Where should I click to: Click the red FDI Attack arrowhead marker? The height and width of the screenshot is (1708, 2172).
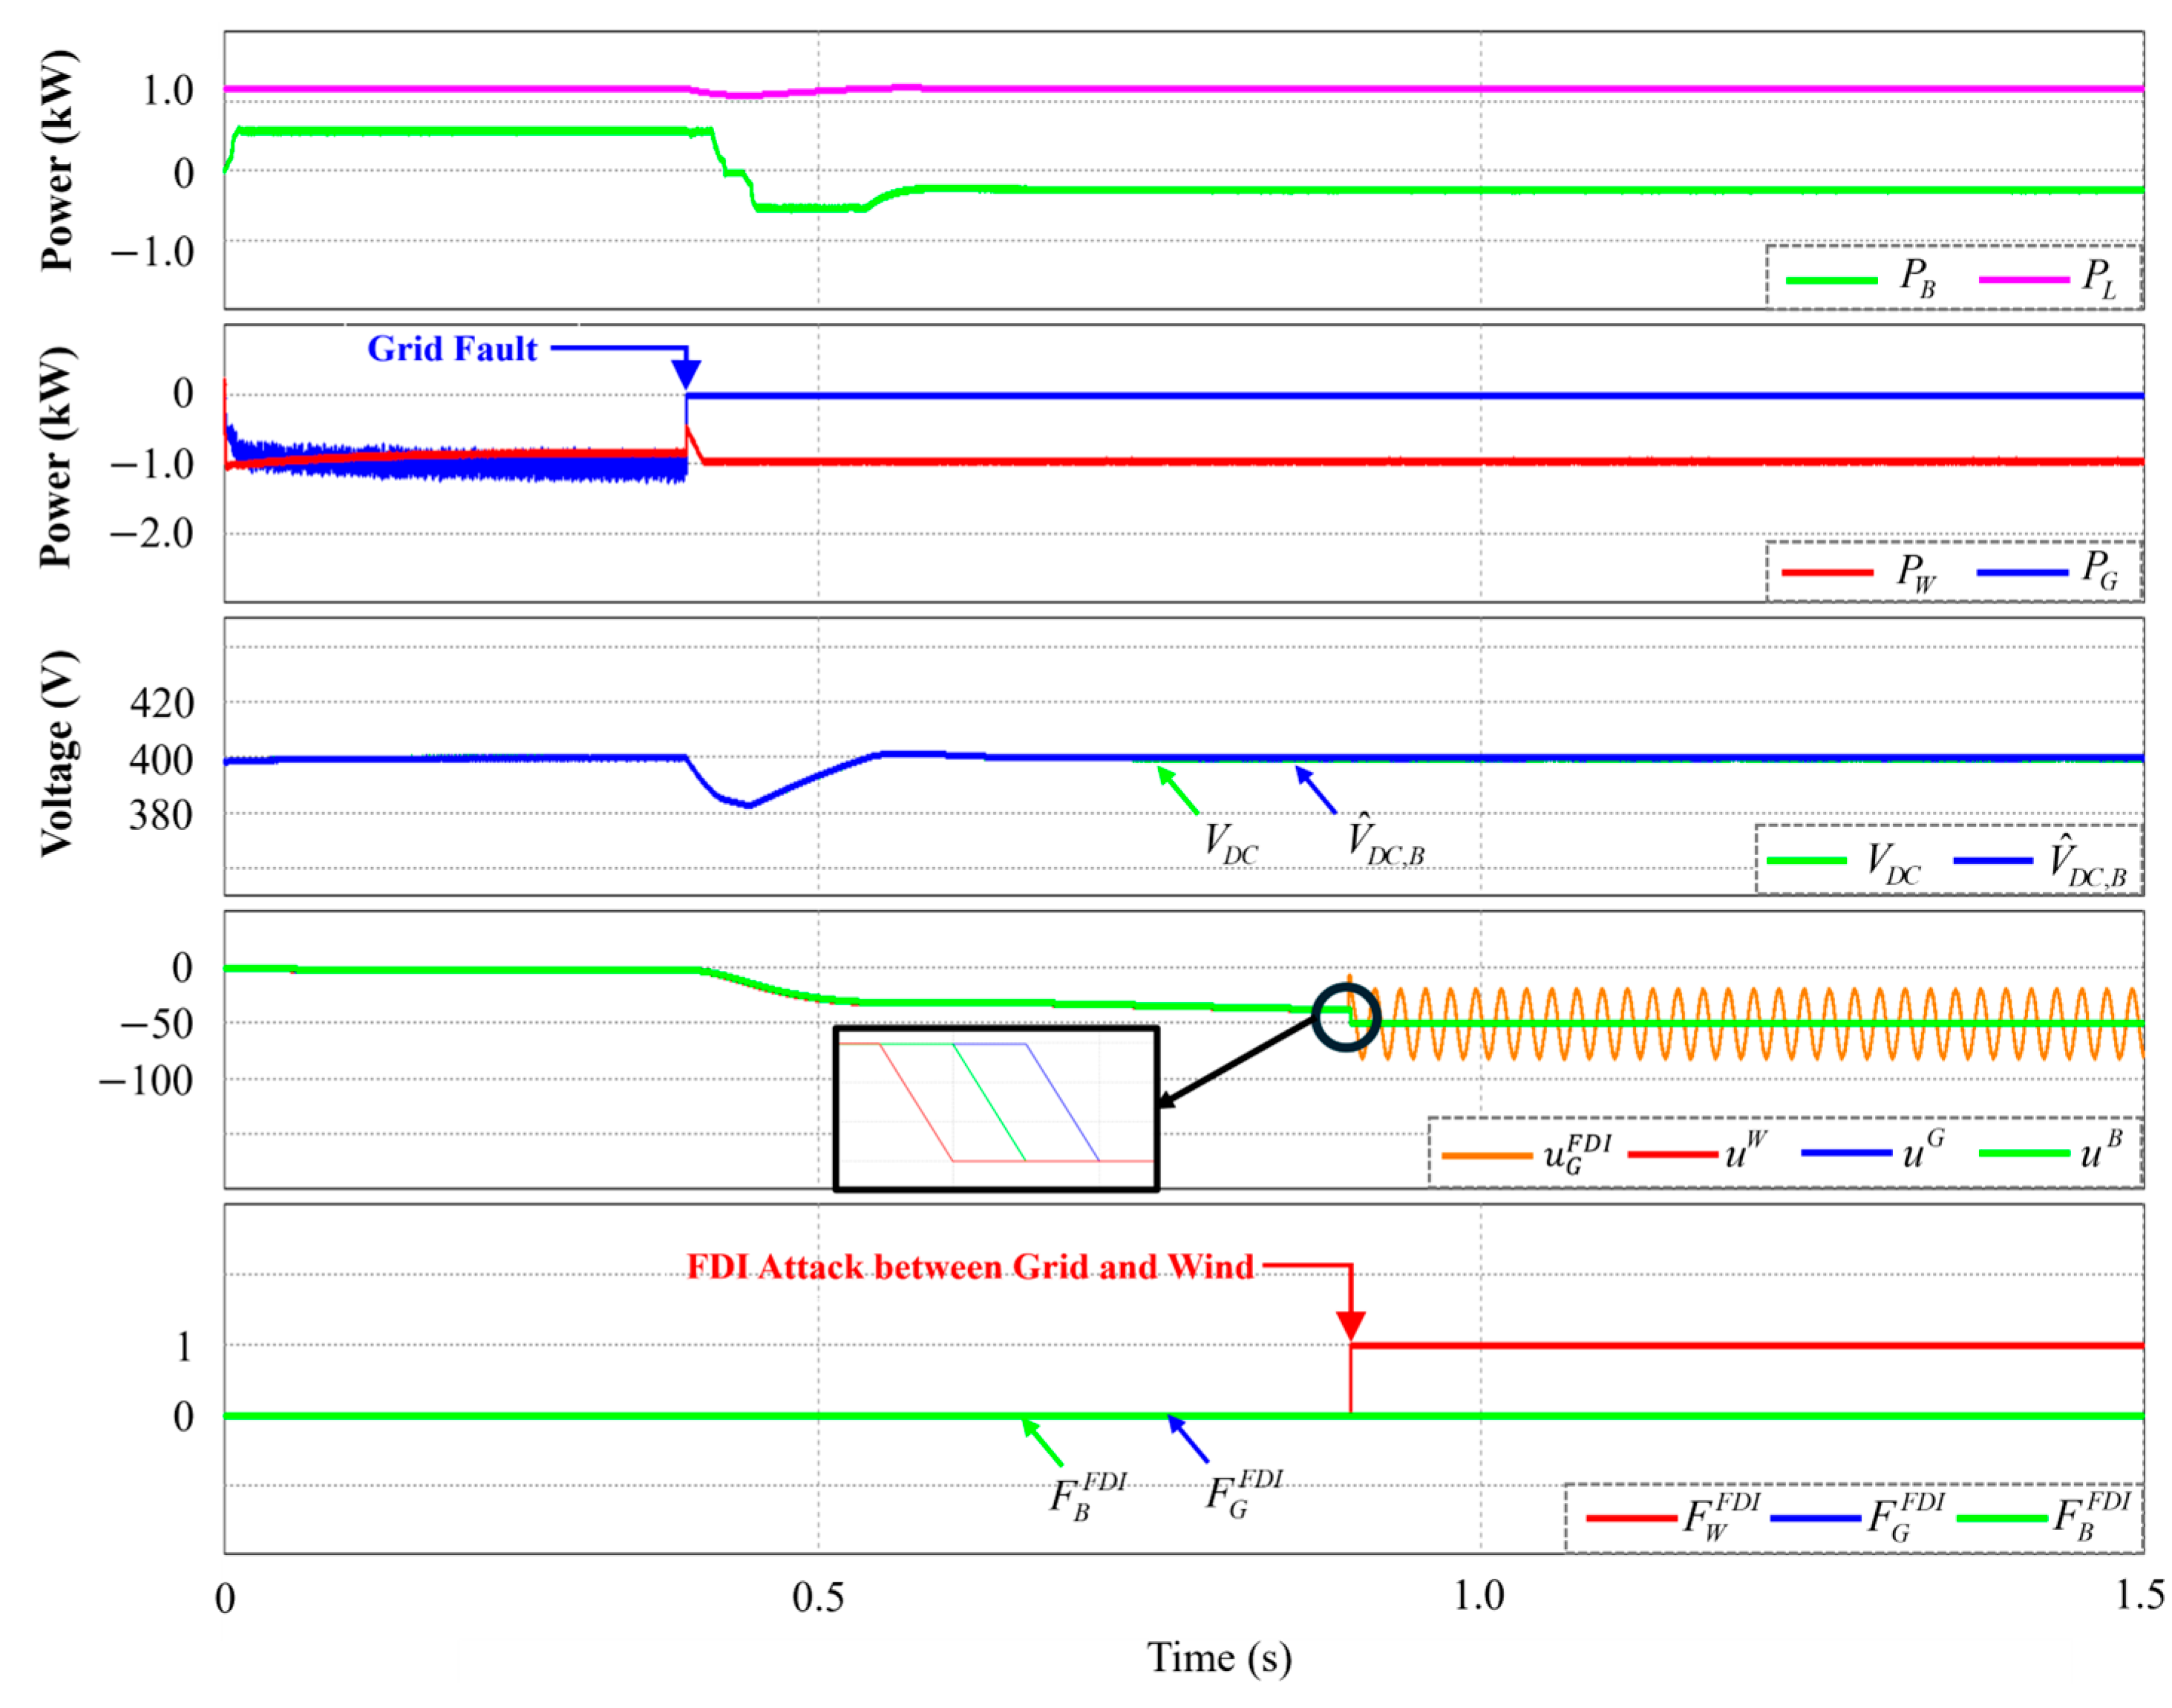pos(1350,1324)
